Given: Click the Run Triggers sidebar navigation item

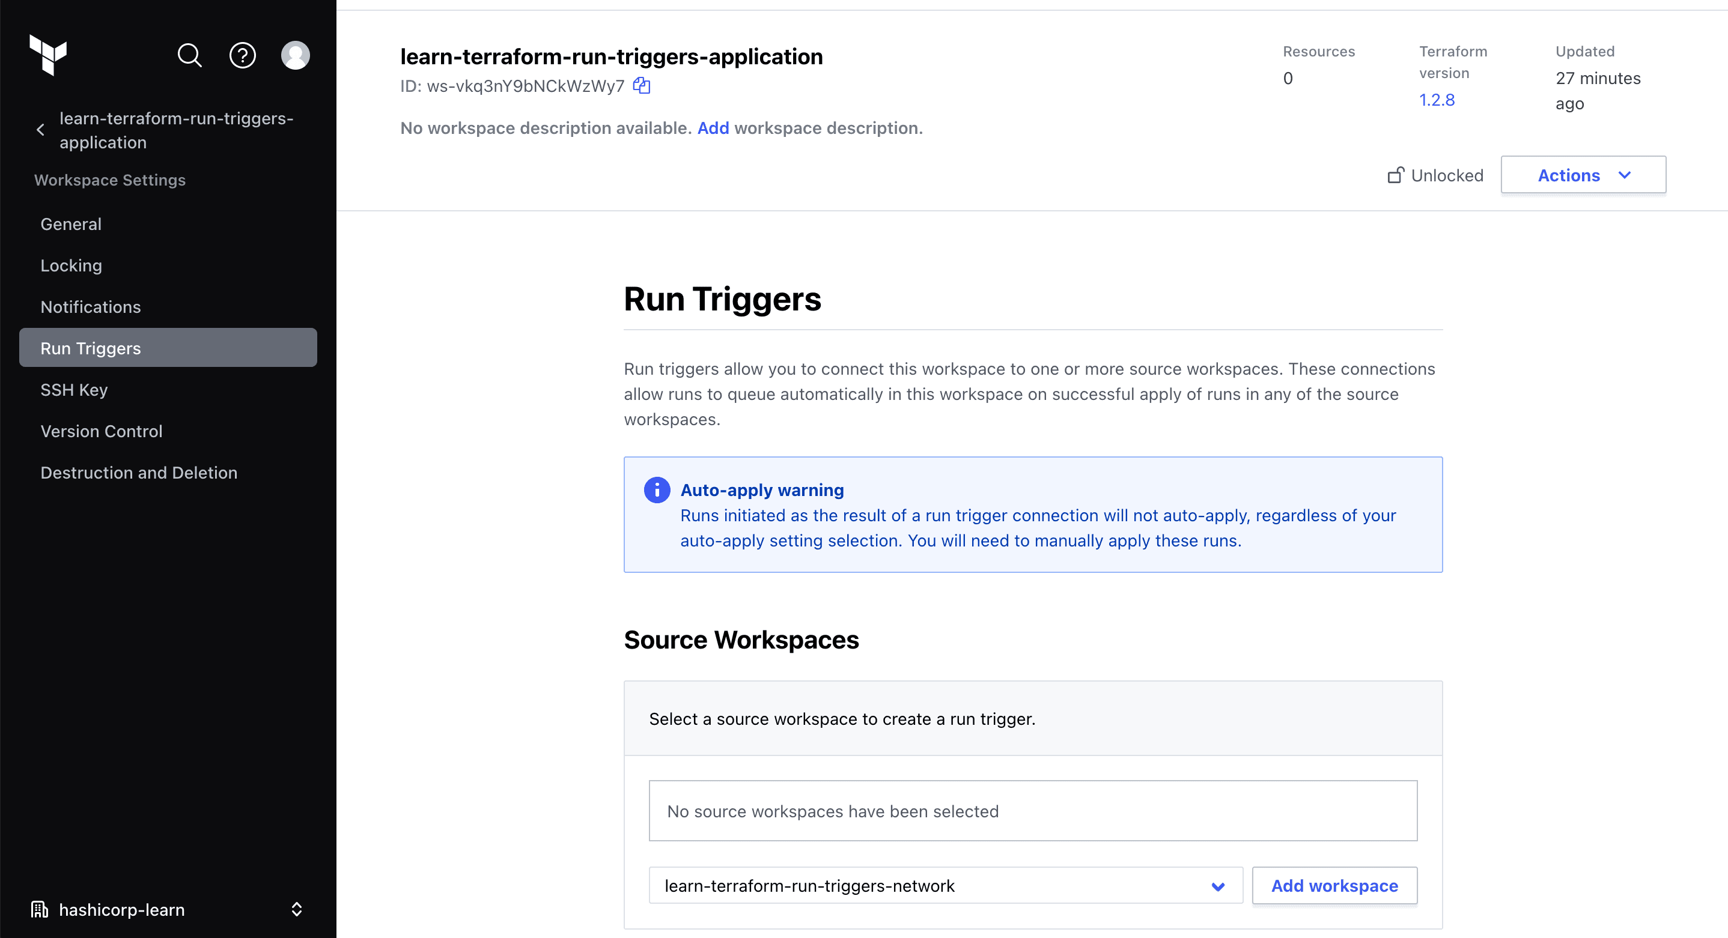Looking at the screenshot, I should pos(90,346).
